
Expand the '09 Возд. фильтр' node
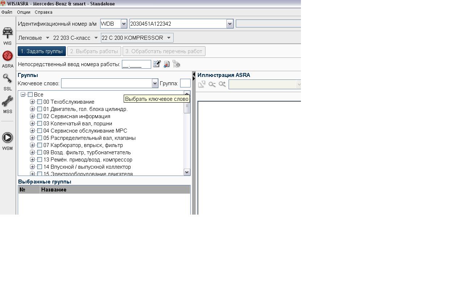32,152
